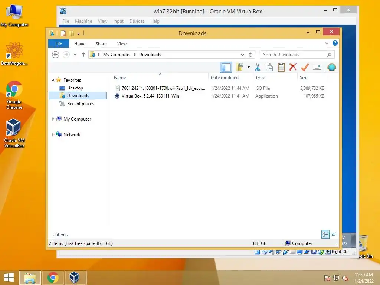Click the blue shell icon in toolbar
380x285 pixels.
tap(331, 67)
